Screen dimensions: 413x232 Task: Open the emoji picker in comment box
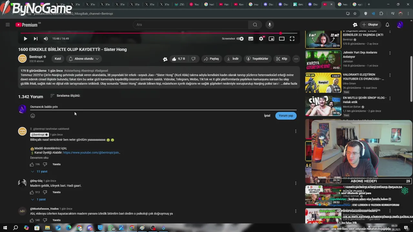33,116
